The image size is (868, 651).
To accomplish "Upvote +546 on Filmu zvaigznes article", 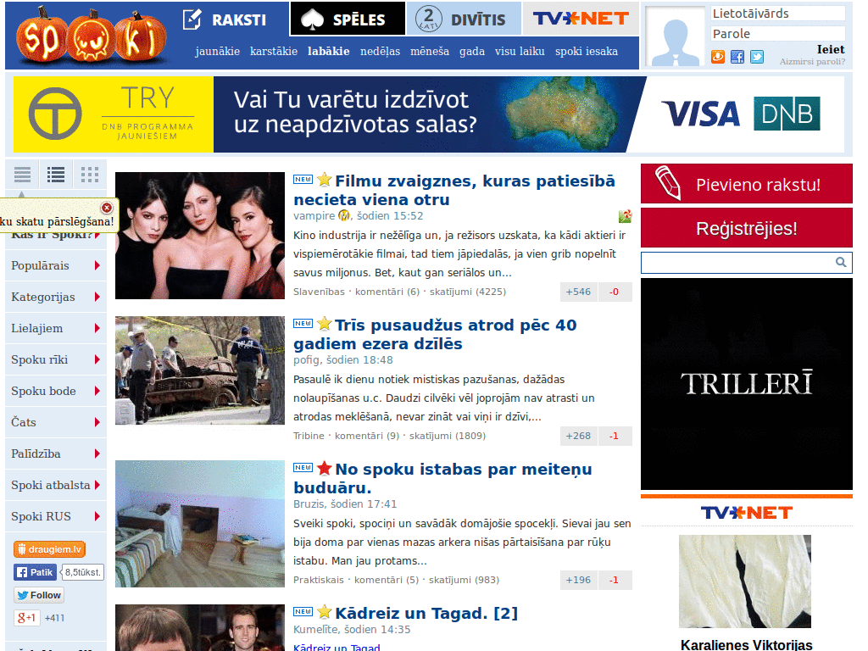I will click(578, 292).
